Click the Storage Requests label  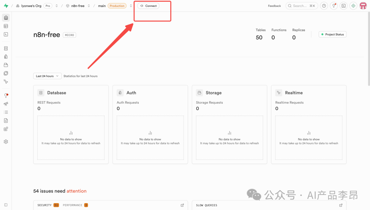[x=209, y=103]
